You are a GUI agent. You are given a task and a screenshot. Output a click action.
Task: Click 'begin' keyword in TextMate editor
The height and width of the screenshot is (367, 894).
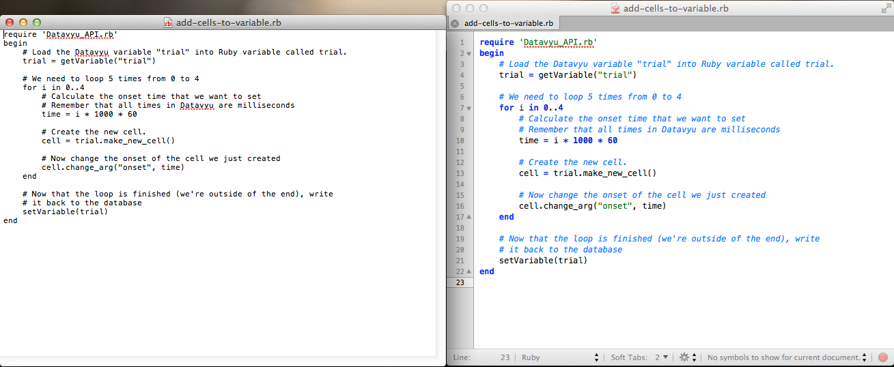pyautogui.click(x=492, y=53)
